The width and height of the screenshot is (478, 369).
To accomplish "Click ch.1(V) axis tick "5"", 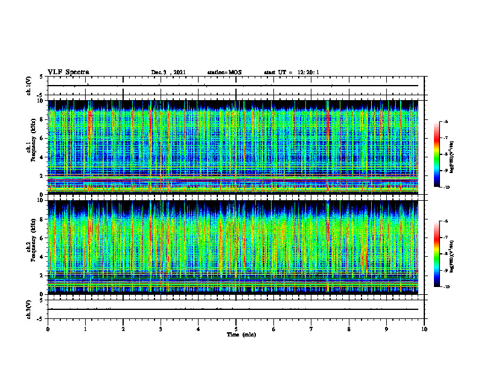I will (x=42, y=77).
